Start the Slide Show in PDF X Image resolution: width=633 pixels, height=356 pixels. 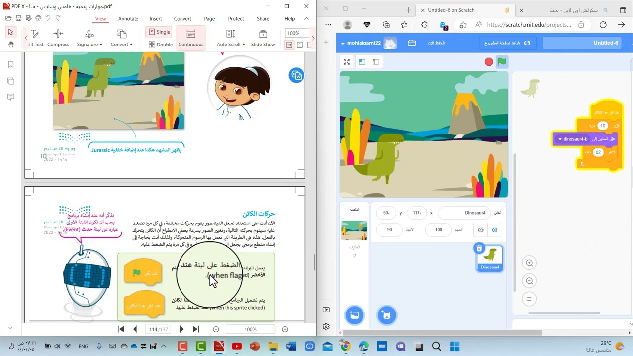263,38
